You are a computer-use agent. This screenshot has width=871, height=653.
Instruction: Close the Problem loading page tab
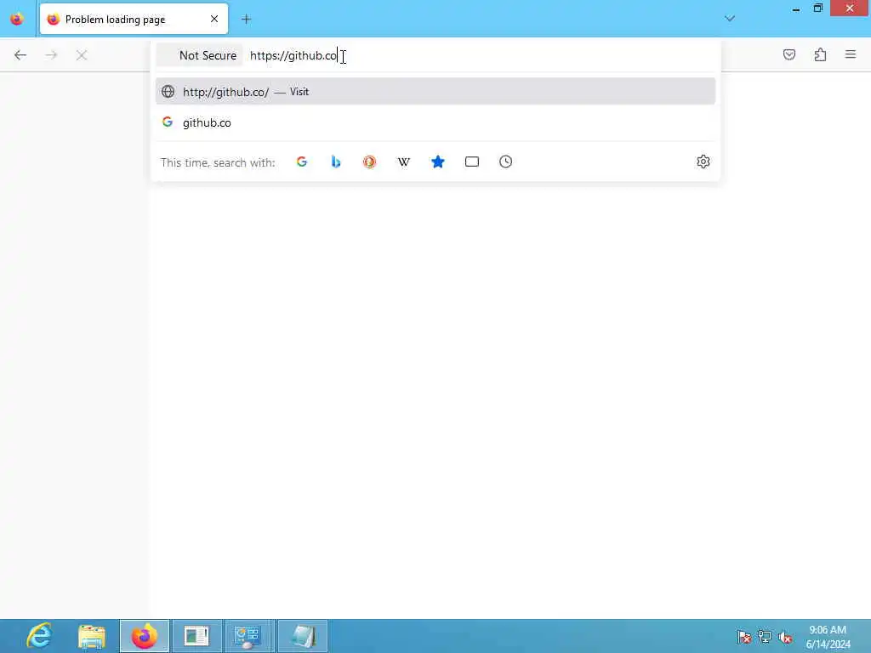(x=214, y=19)
